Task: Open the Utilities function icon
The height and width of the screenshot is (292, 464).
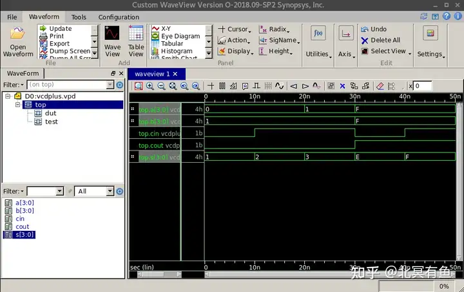Action: tap(318, 33)
